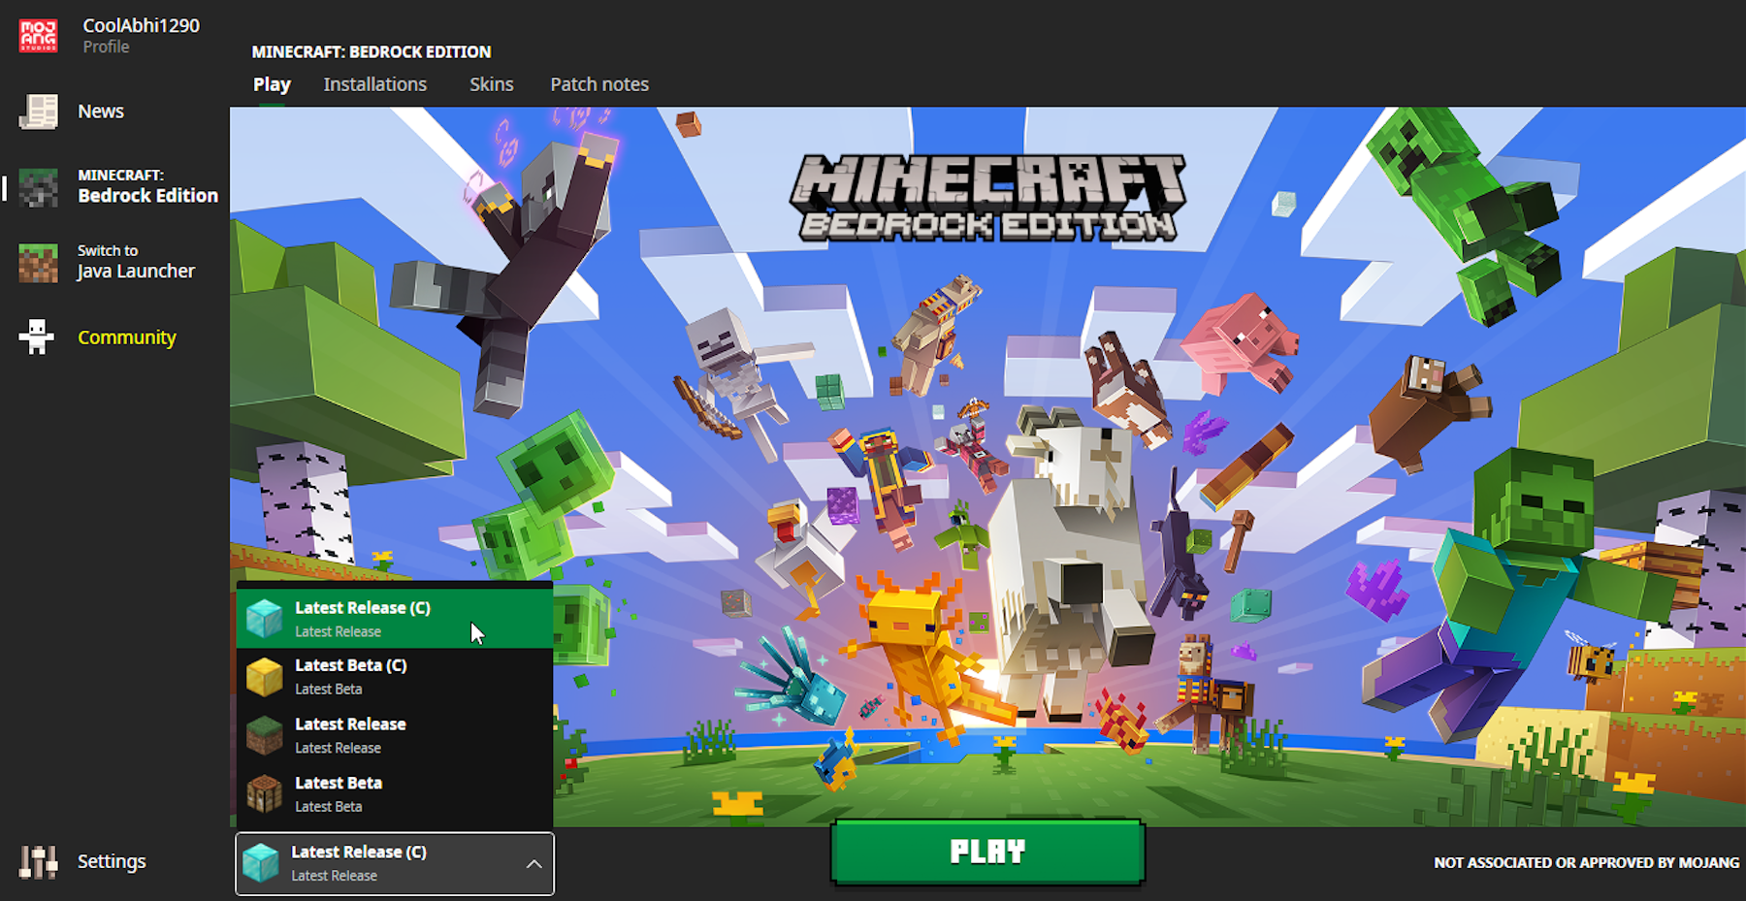View the Patch notes tab
Screen dimensions: 1746x901
pos(599,84)
